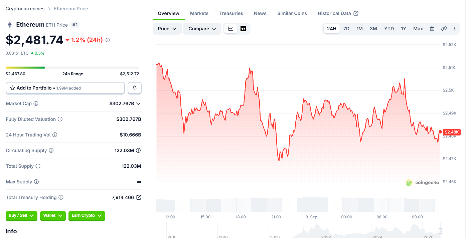Open external link icon next to 7,914,466
Viewport: 468px width, 238px height.
point(139,197)
